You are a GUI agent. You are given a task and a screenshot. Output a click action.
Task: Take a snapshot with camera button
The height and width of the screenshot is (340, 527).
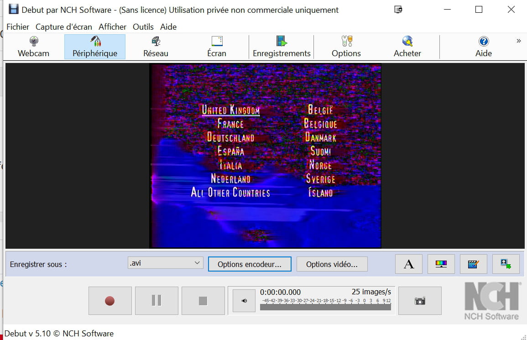click(420, 301)
